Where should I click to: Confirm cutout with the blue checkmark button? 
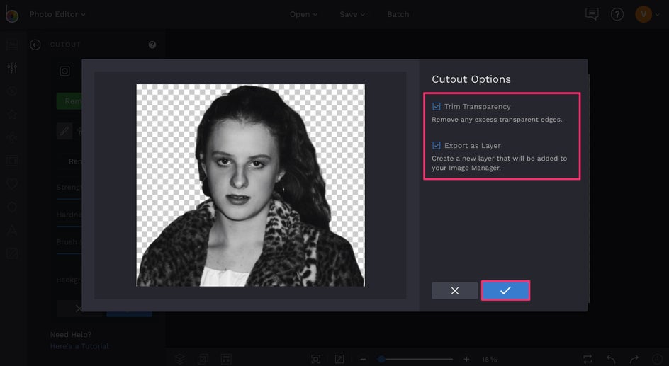tap(505, 290)
